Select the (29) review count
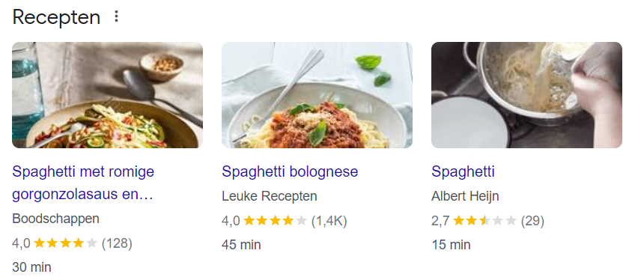The width and height of the screenshot is (632, 277). tap(532, 221)
